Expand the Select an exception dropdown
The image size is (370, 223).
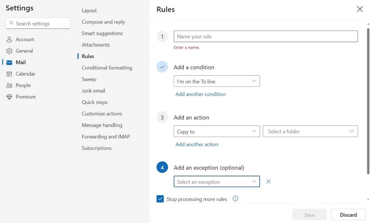click(217, 181)
